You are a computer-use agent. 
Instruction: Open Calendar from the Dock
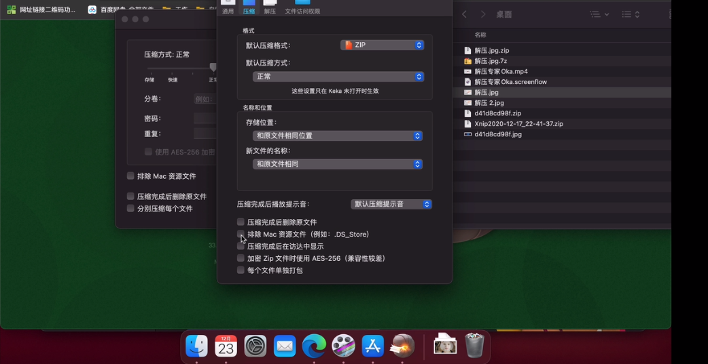tap(226, 346)
